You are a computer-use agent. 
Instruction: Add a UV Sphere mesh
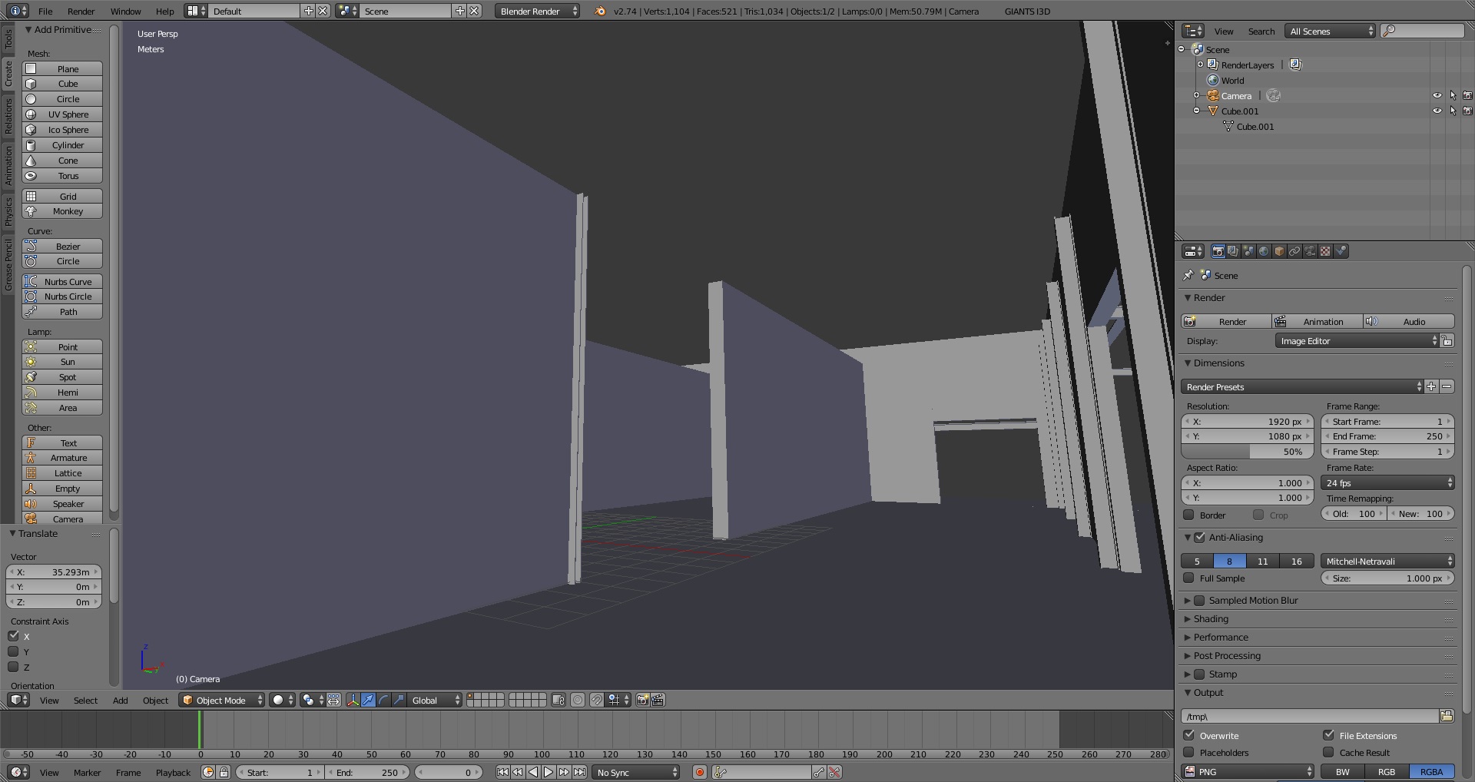(x=62, y=114)
